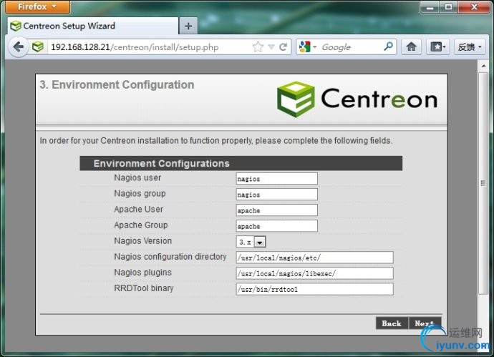Click the Centreon logo

357,99
